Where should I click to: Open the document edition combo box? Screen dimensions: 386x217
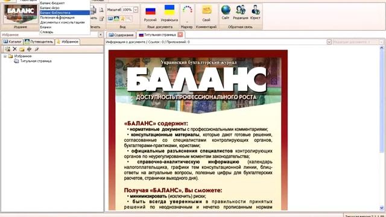coord(358,42)
